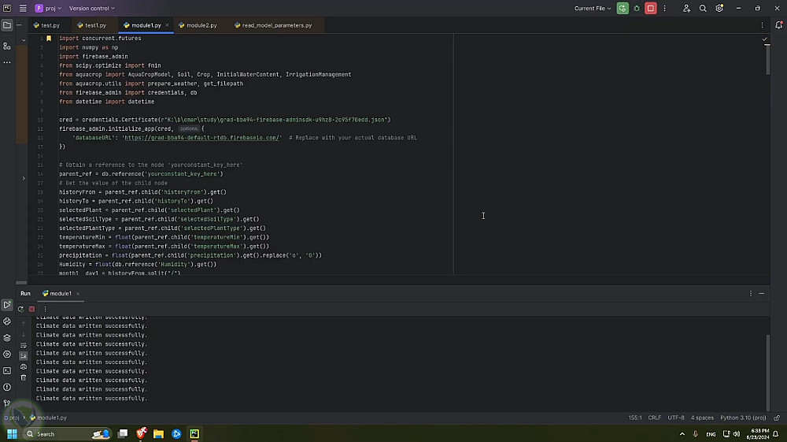The width and height of the screenshot is (787, 442).
Task: Open the Terminal tool window
Action: [x=7, y=370]
